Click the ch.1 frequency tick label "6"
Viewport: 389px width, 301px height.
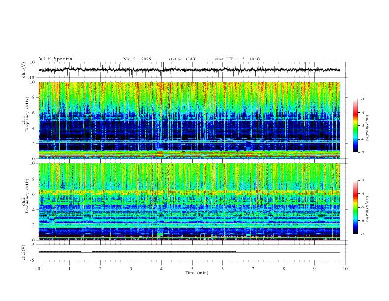[x=34, y=113]
